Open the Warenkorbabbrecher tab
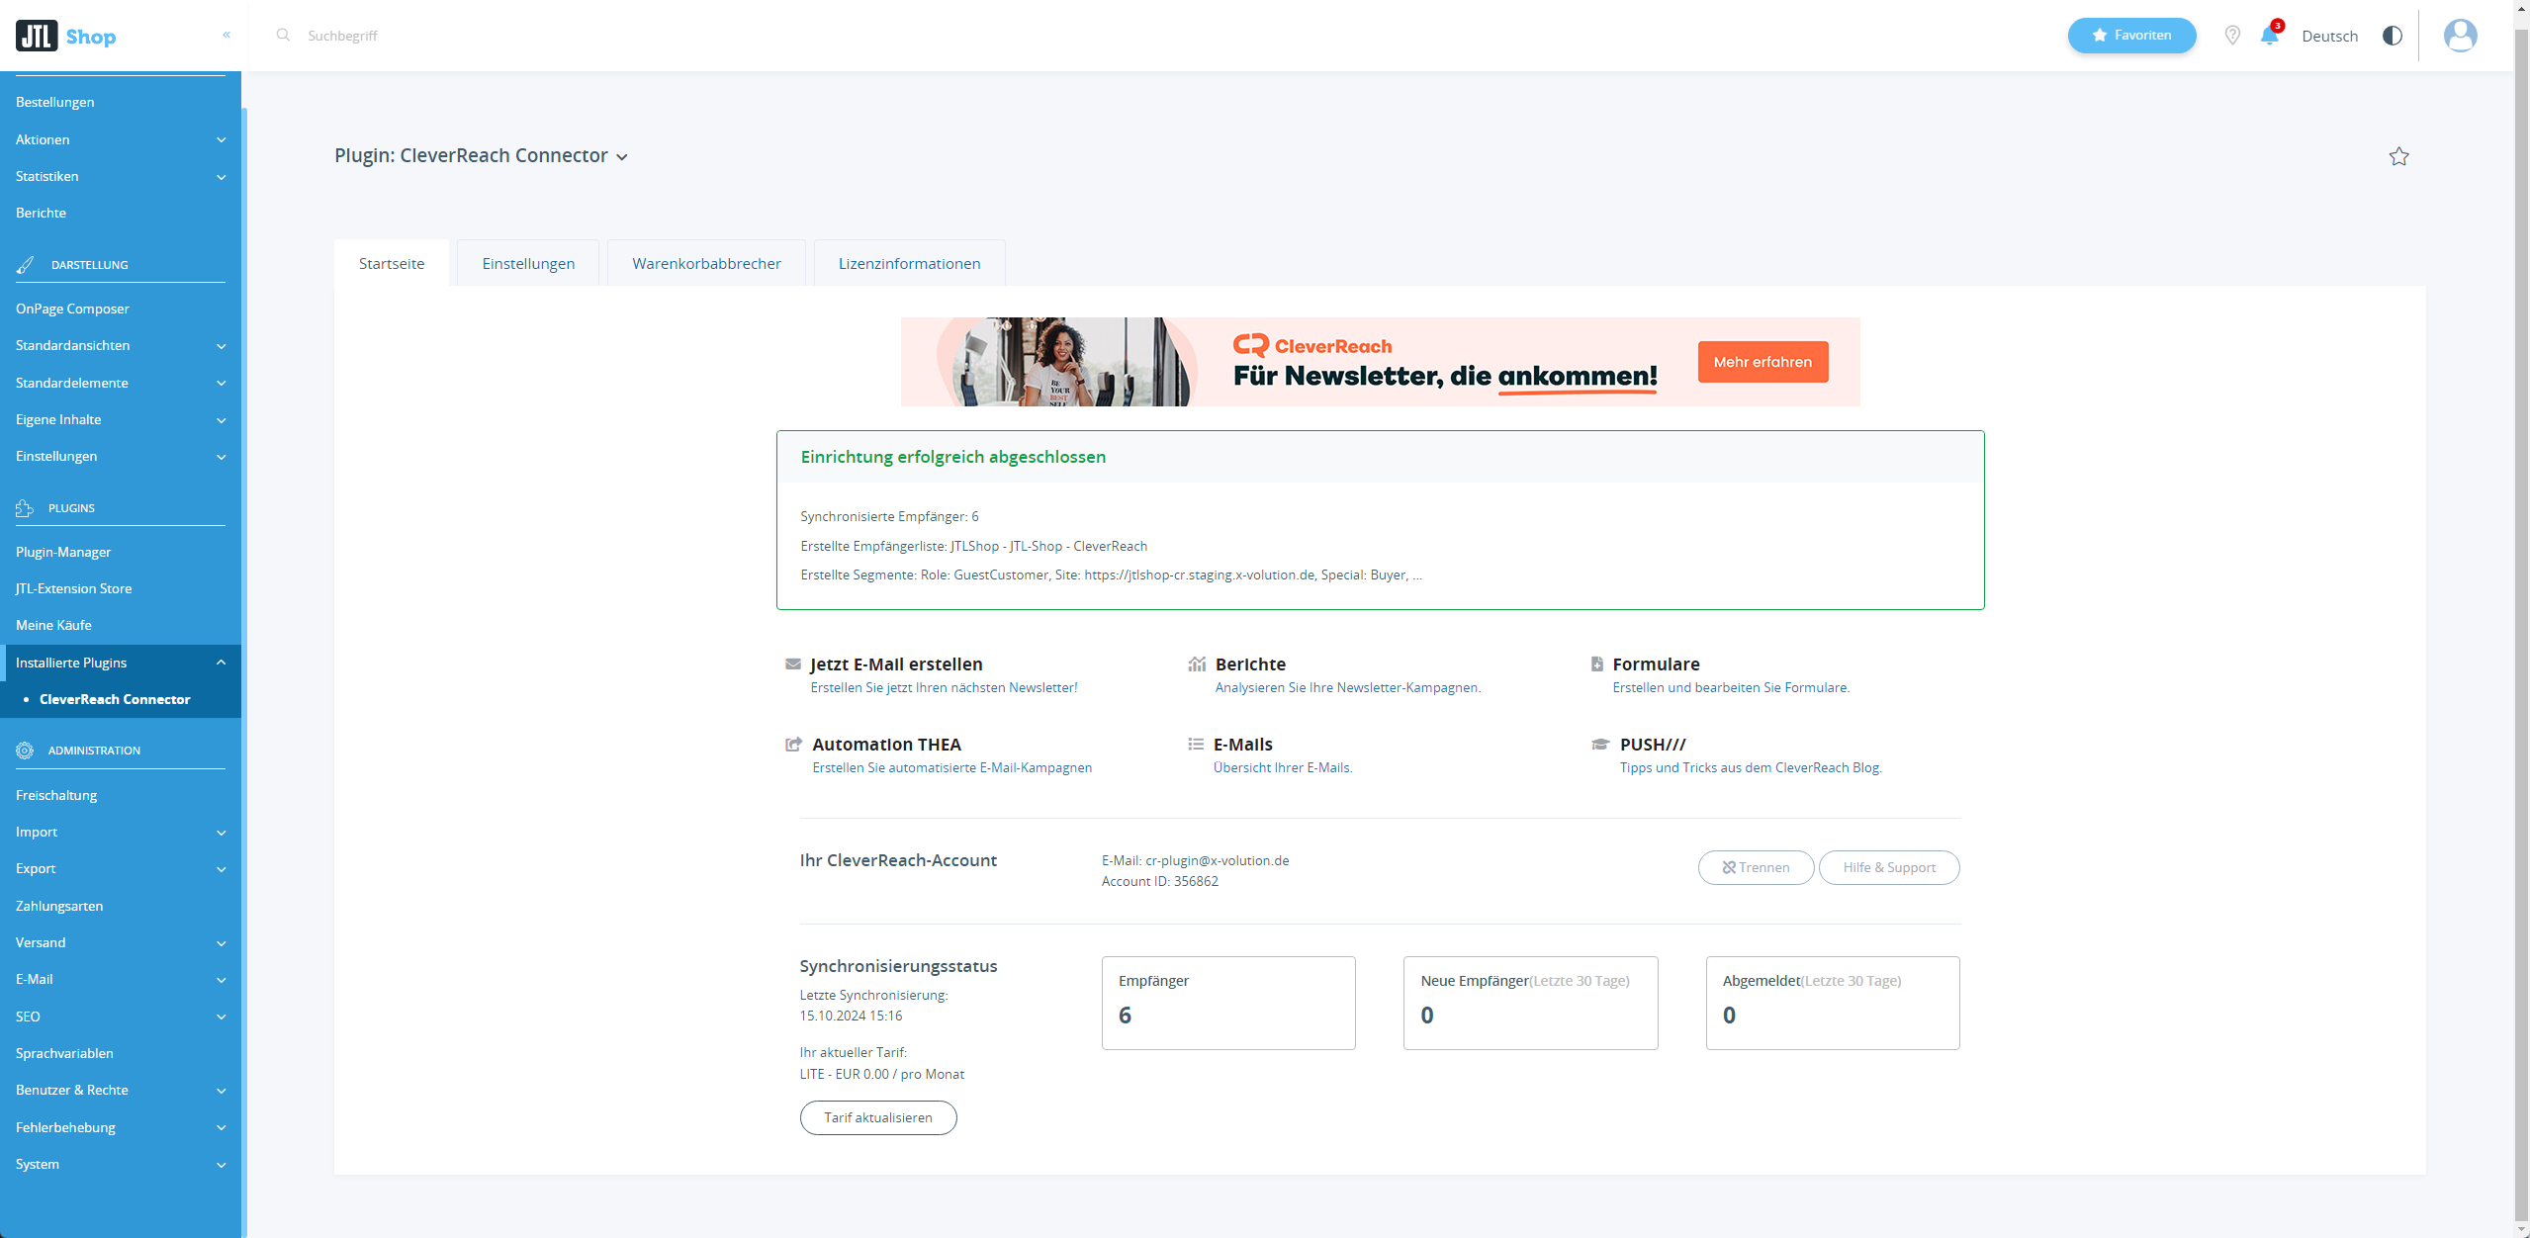2530x1238 pixels. 706,263
